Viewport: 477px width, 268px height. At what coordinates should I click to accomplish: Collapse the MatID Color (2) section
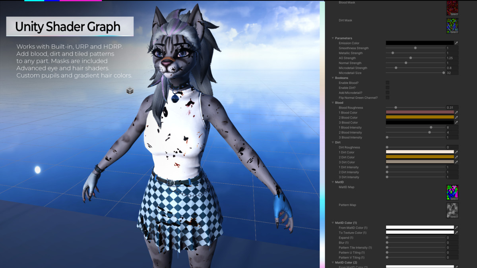coord(333,262)
